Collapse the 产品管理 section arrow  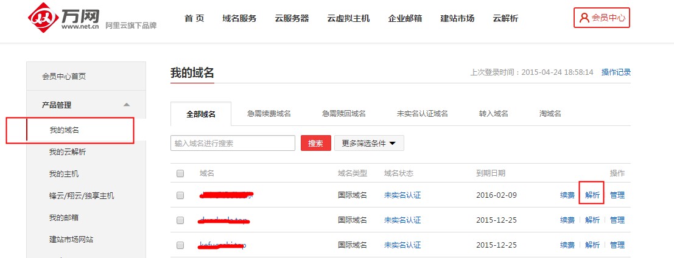click(126, 105)
